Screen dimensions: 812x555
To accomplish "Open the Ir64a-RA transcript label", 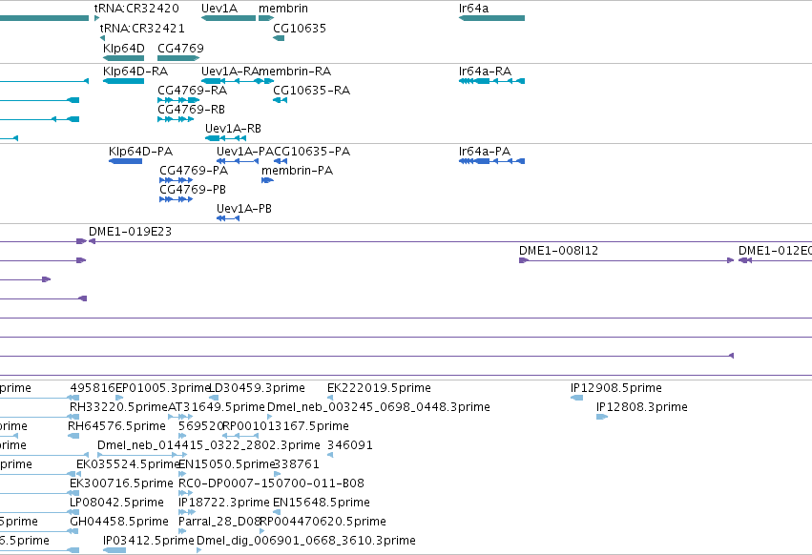I will point(486,71).
